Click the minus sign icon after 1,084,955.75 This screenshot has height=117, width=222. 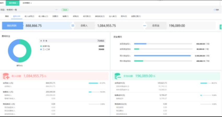[145, 26]
